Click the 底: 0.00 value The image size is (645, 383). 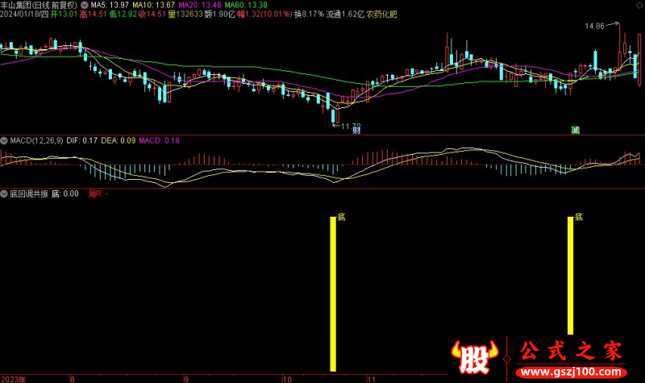pos(65,194)
